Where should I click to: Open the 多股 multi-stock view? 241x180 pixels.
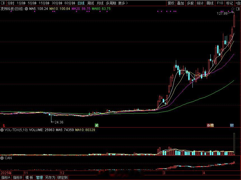pyautogui.click(x=190, y=3)
